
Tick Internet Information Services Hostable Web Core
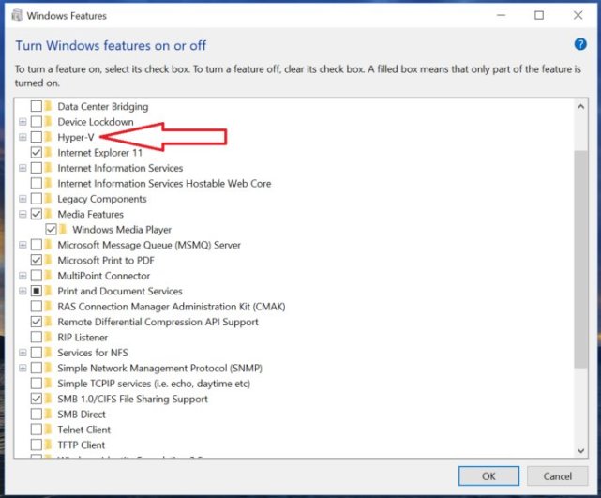click(36, 183)
